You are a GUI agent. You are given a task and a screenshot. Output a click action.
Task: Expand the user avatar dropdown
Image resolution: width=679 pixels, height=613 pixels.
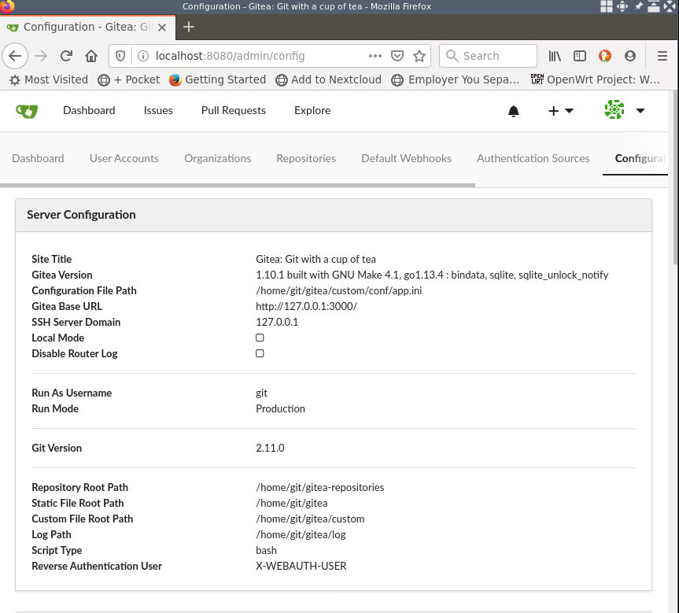pyautogui.click(x=625, y=110)
